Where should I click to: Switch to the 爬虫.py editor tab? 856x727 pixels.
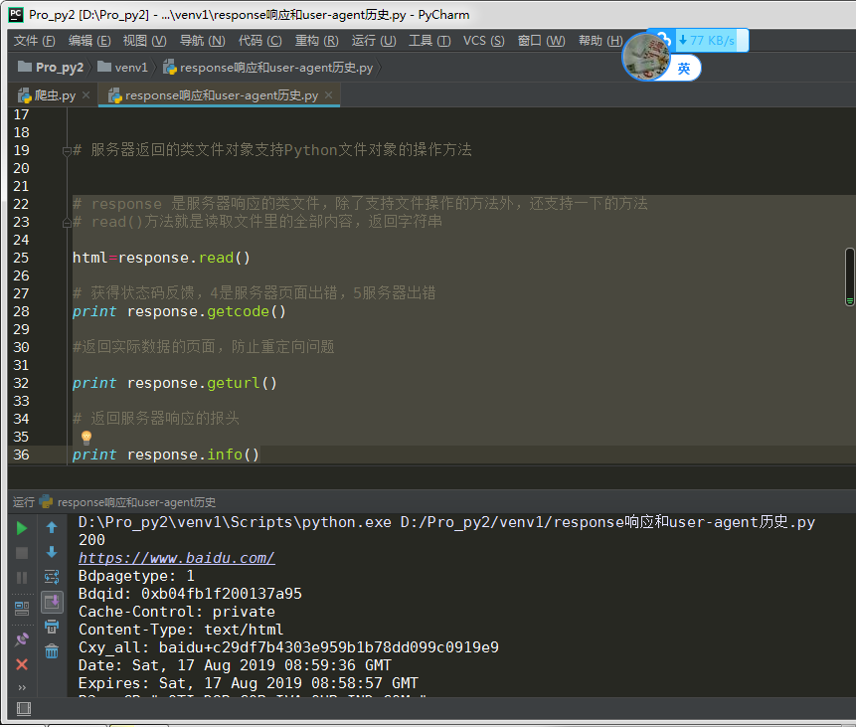point(48,95)
